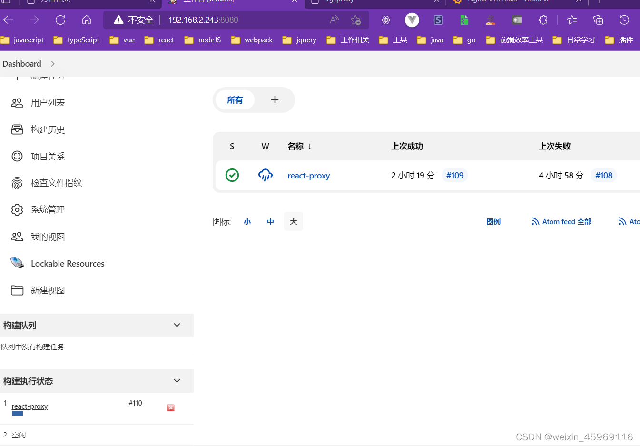Open running build #110 link

[x=135, y=403]
